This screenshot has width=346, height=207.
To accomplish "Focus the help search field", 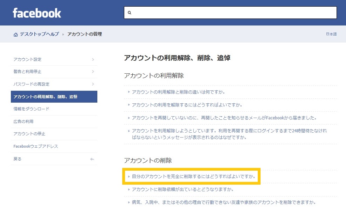I will [230, 13].
